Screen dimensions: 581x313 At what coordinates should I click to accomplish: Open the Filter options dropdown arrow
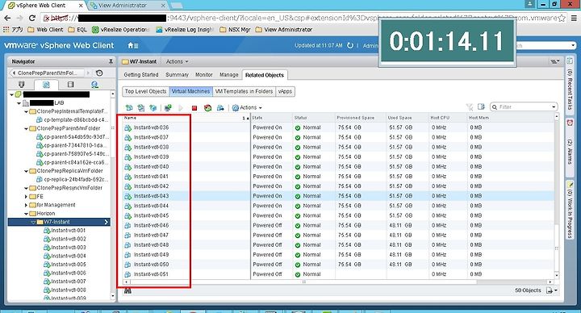[x=554, y=107]
